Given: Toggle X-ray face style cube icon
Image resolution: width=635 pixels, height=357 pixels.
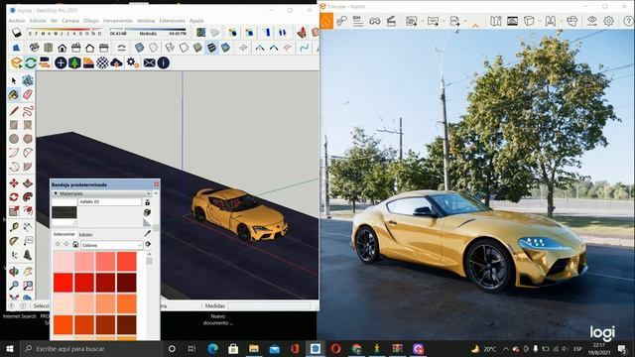Looking at the screenshot, I should tap(139, 48).
